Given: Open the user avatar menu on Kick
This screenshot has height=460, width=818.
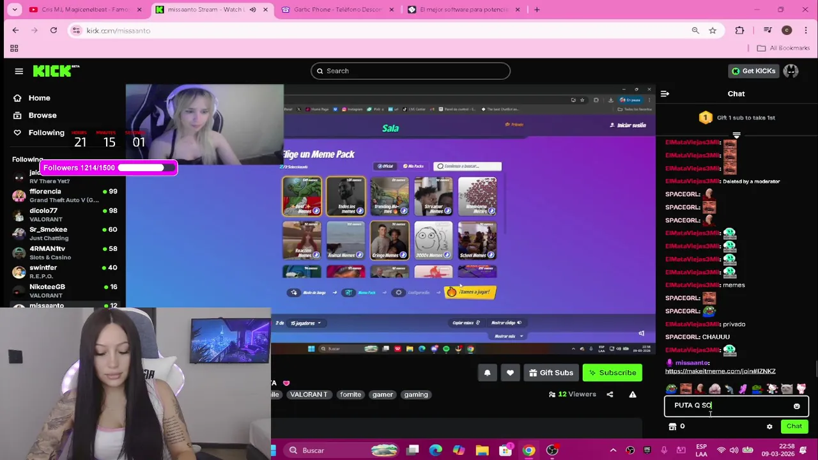Looking at the screenshot, I should tap(791, 71).
